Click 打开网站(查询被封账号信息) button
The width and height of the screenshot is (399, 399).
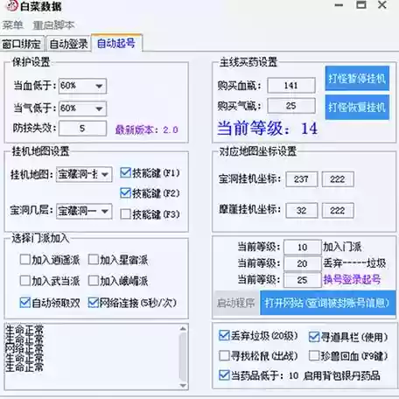(x=327, y=303)
